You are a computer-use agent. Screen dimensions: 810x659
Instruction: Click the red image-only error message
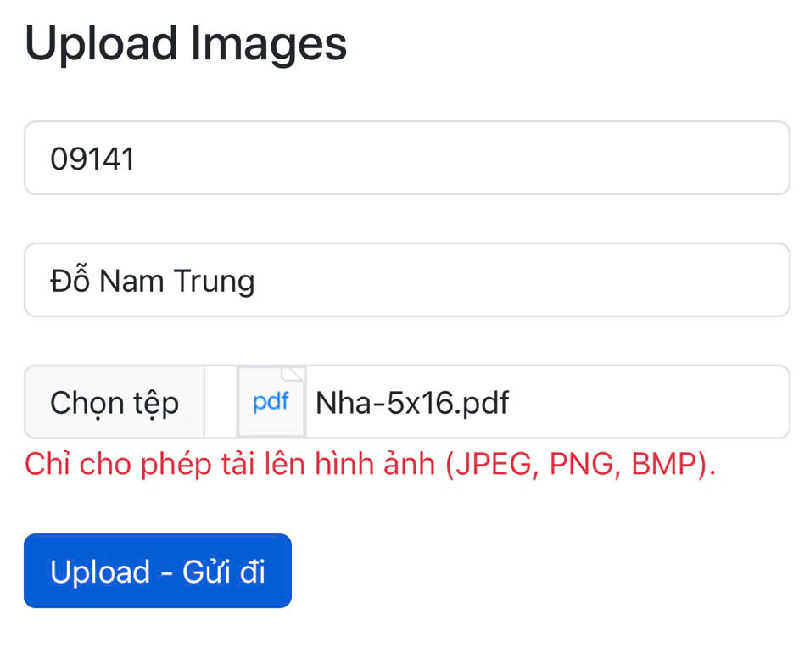370,464
